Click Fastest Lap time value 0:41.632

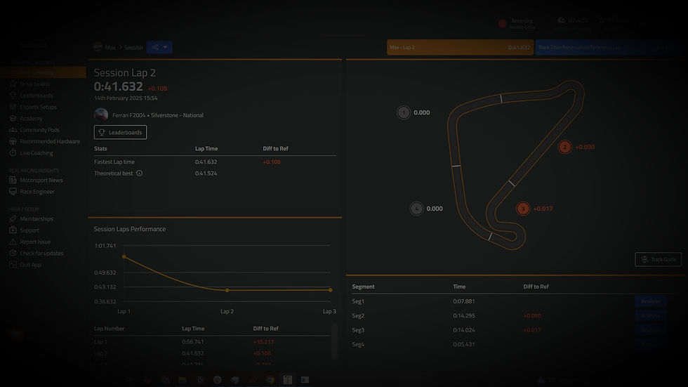pos(206,162)
